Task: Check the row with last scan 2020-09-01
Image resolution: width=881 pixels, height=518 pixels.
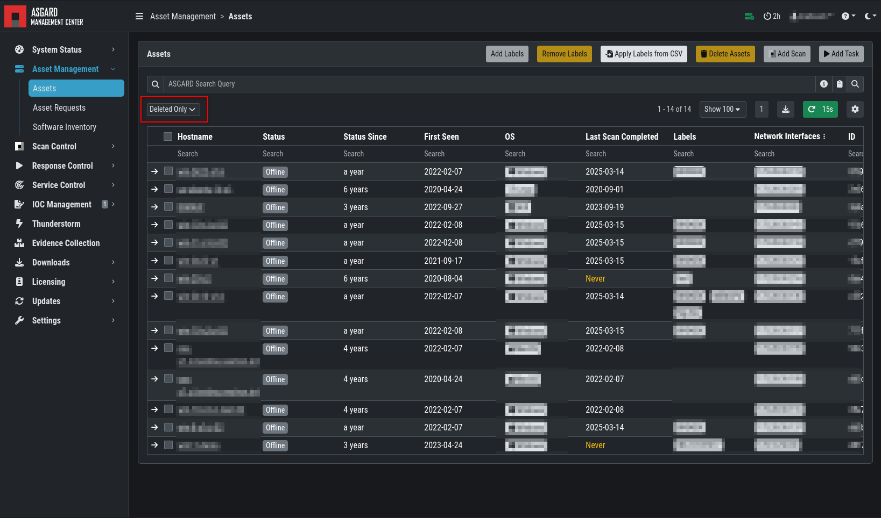Action: click(168, 189)
